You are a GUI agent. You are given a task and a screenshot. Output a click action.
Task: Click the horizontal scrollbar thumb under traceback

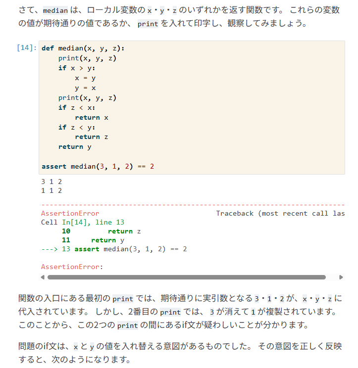click(187, 277)
